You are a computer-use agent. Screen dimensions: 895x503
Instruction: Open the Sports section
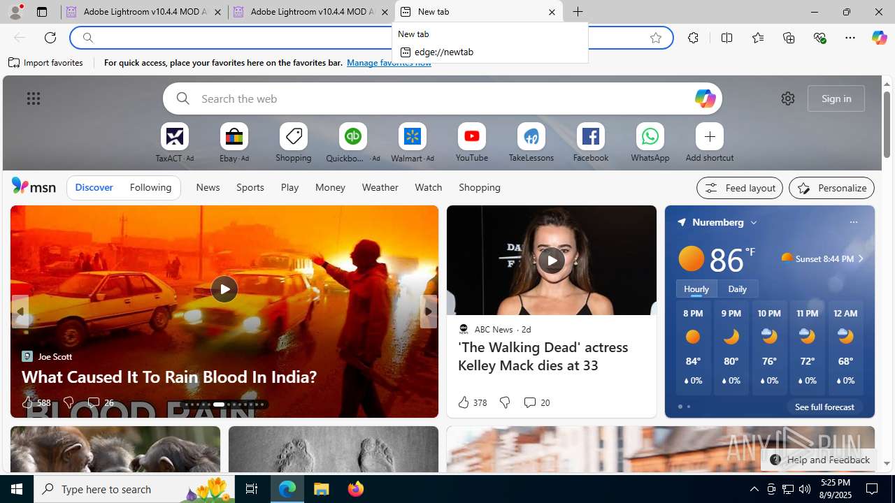(x=250, y=187)
